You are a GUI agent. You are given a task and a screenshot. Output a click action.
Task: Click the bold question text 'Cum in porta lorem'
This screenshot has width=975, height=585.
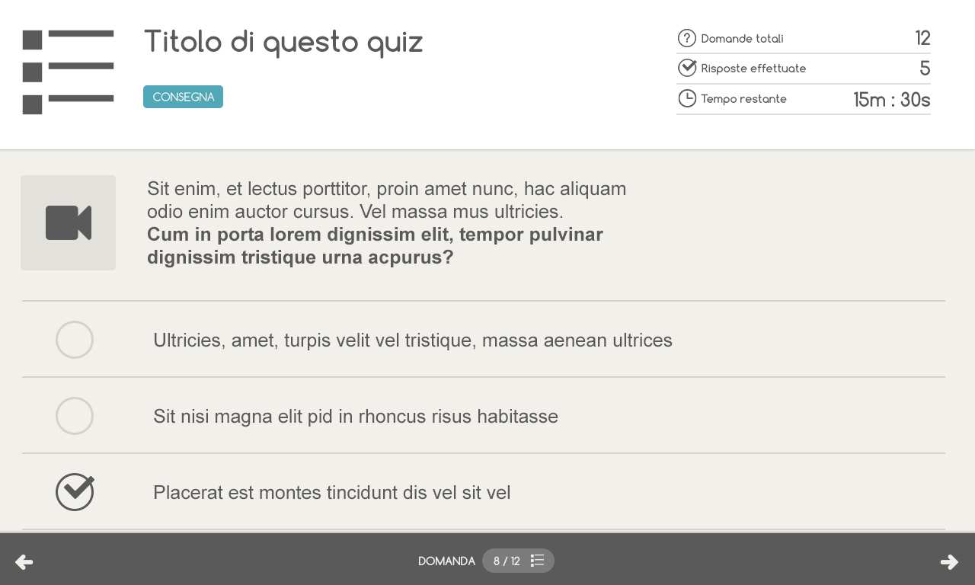point(375,245)
